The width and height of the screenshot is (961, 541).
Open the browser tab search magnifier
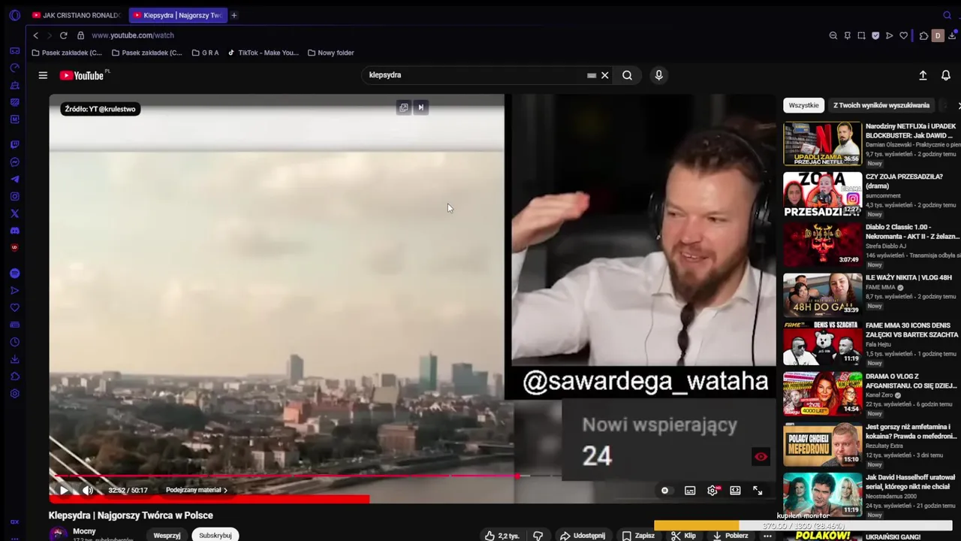pos(947,15)
